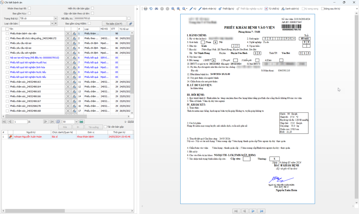Screen dimensions: 359x214
Task: Tick the Đóng sau khi ký checkbox
Action: coord(323,9)
